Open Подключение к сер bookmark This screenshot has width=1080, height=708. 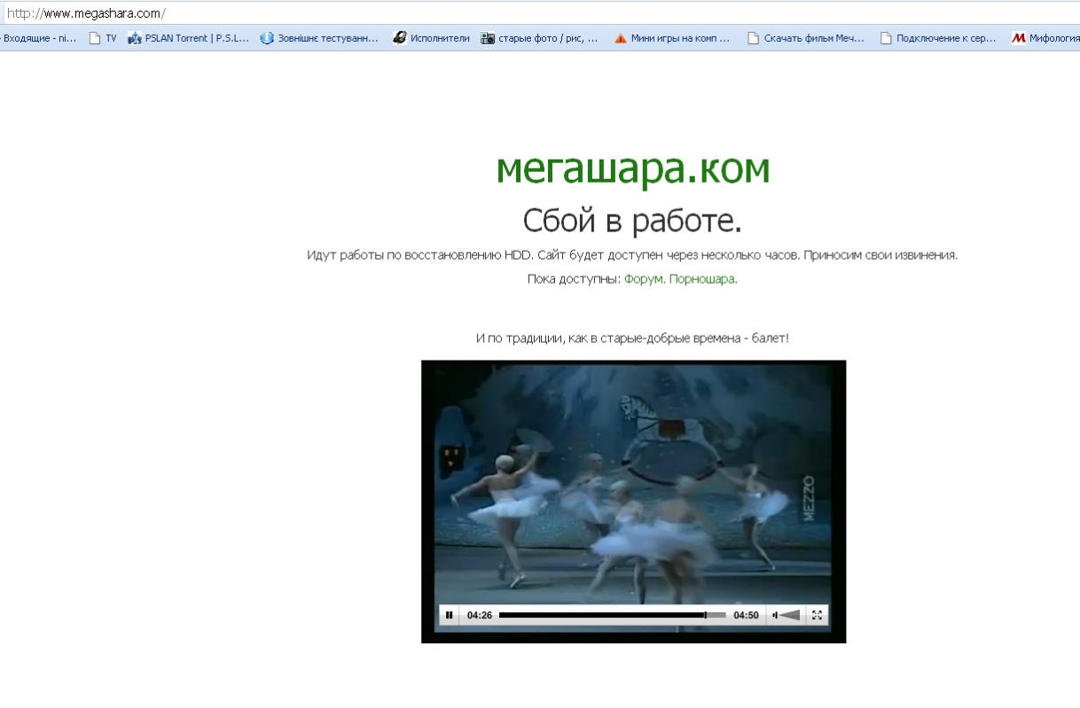pyautogui.click(x=939, y=38)
